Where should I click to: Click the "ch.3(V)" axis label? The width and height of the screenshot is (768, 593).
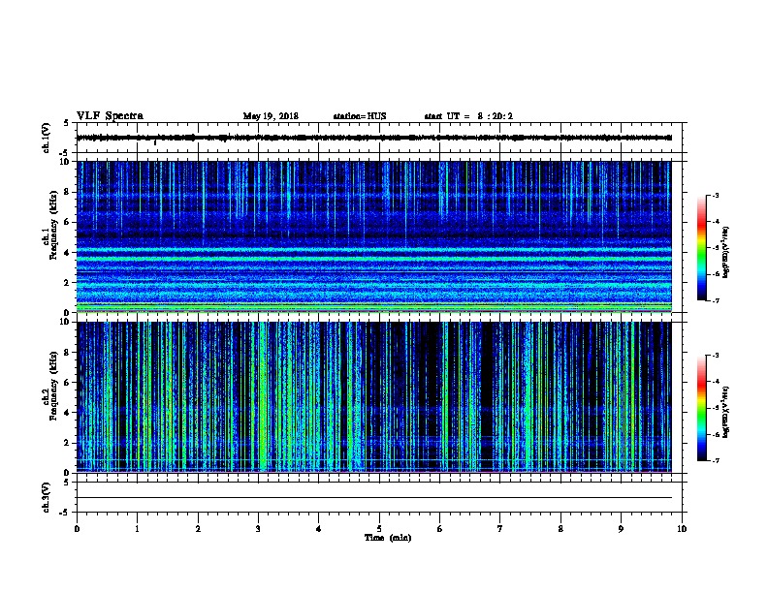pyautogui.click(x=46, y=497)
